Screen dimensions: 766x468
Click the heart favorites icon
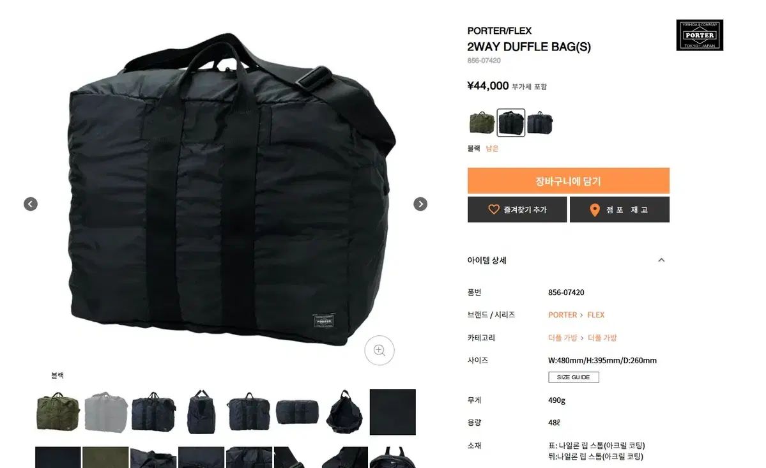pyautogui.click(x=494, y=209)
